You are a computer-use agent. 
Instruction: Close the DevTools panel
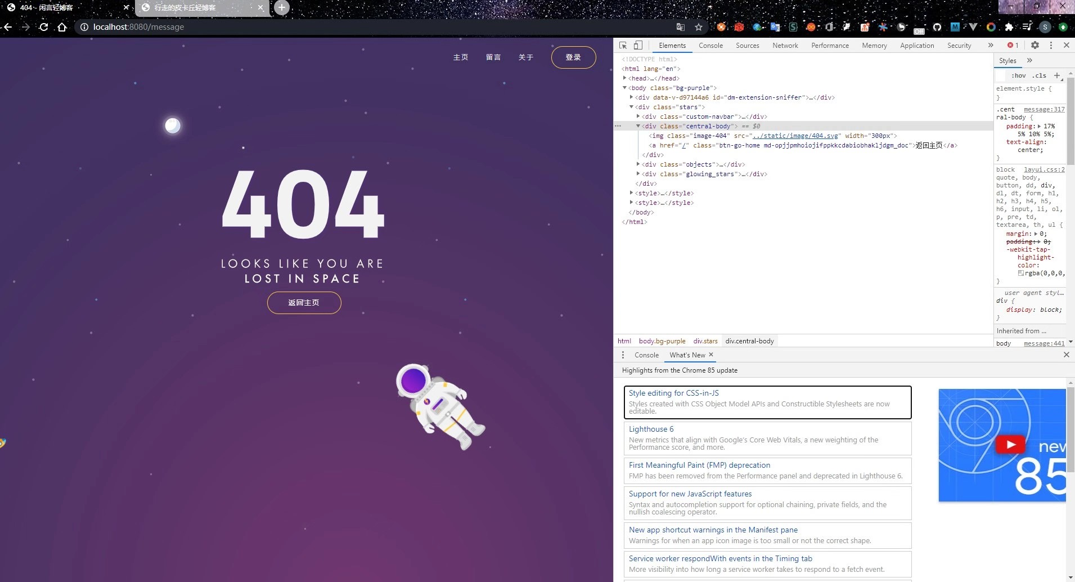[1067, 46]
